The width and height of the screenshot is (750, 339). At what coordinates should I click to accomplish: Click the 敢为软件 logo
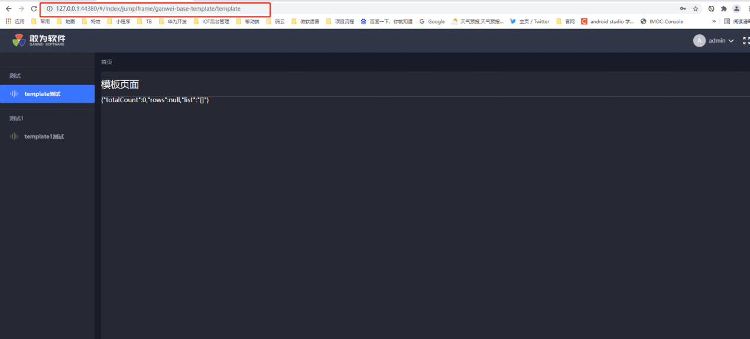pyautogui.click(x=39, y=40)
